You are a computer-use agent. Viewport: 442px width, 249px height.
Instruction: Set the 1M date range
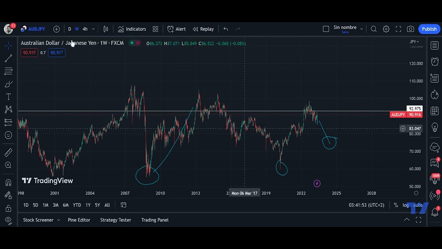point(46,205)
